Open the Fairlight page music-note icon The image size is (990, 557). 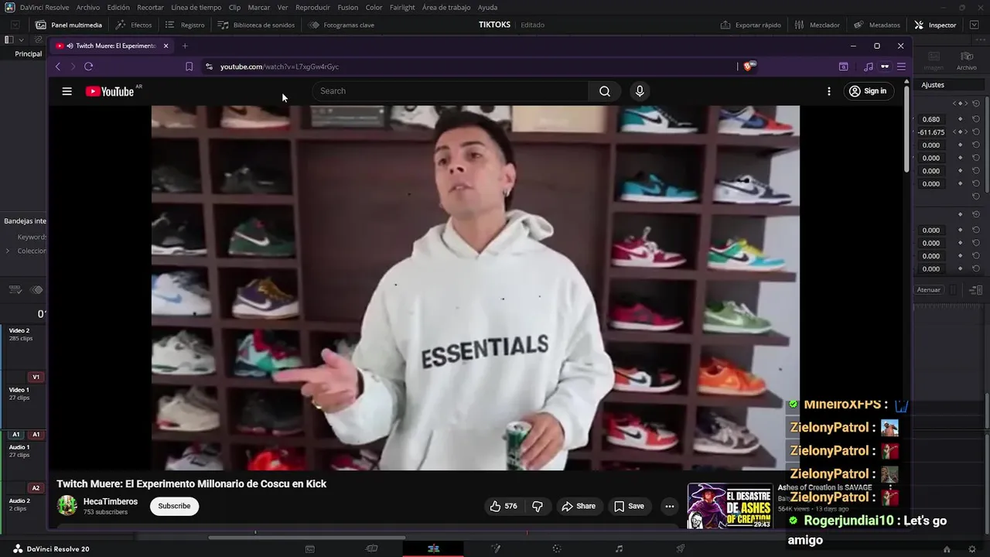(619, 548)
